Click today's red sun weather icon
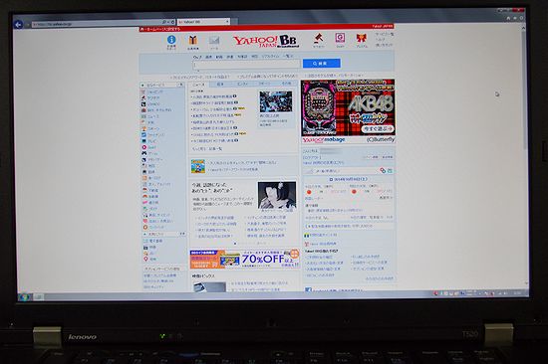The width and height of the screenshot is (548, 364). [309, 192]
